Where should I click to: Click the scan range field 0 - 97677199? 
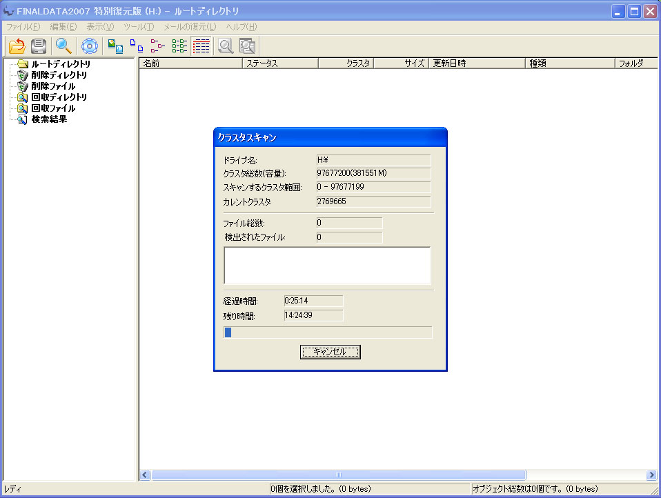[373, 187]
